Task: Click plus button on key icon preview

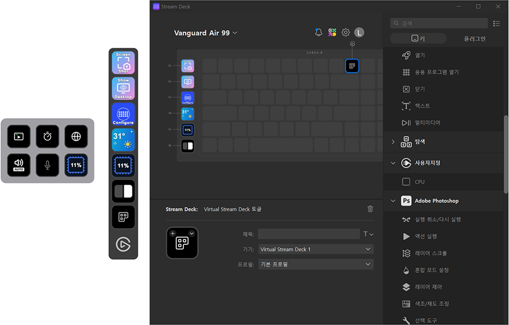Action: point(173,234)
